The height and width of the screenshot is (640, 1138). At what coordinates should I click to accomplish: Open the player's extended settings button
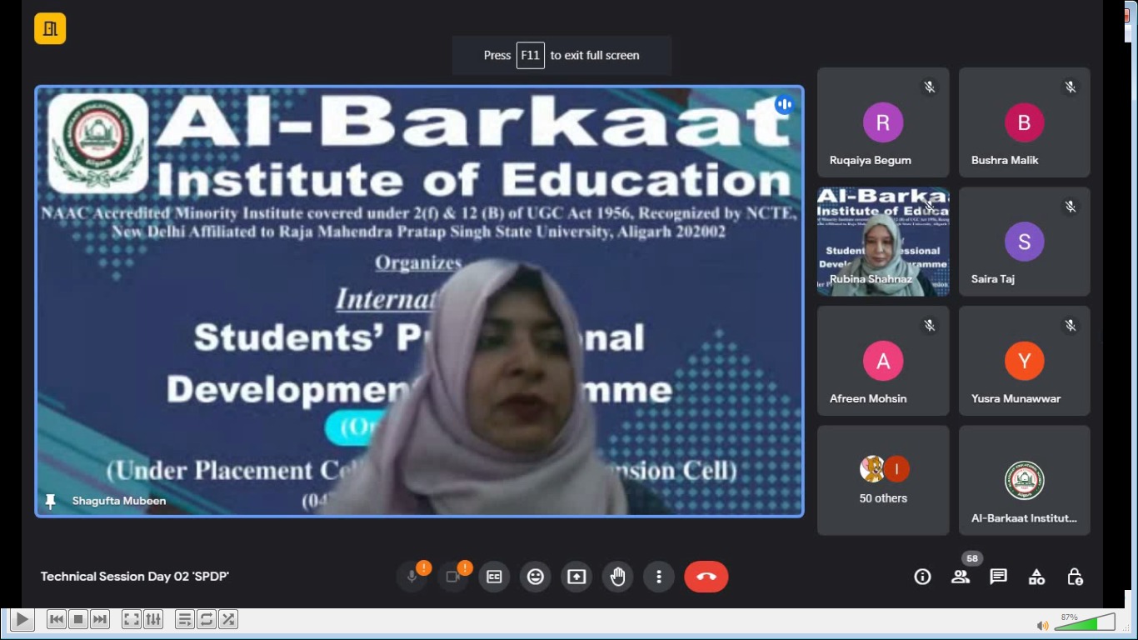click(153, 619)
